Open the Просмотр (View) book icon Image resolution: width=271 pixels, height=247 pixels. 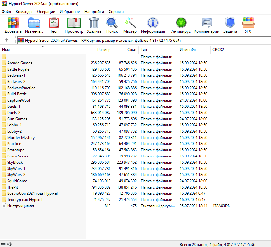pos(74,23)
